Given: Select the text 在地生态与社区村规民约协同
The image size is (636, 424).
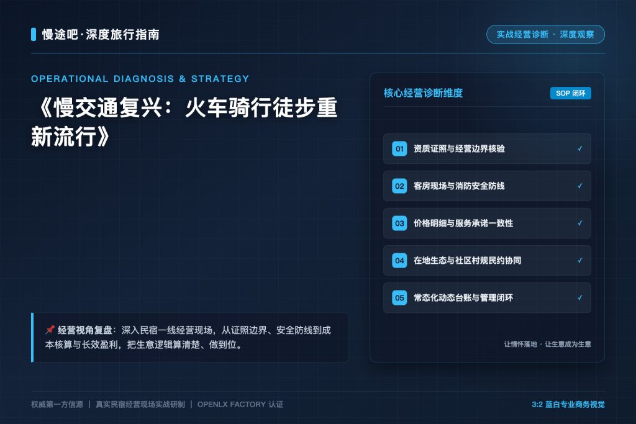Looking at the screenshot, I should pos(467,261).
